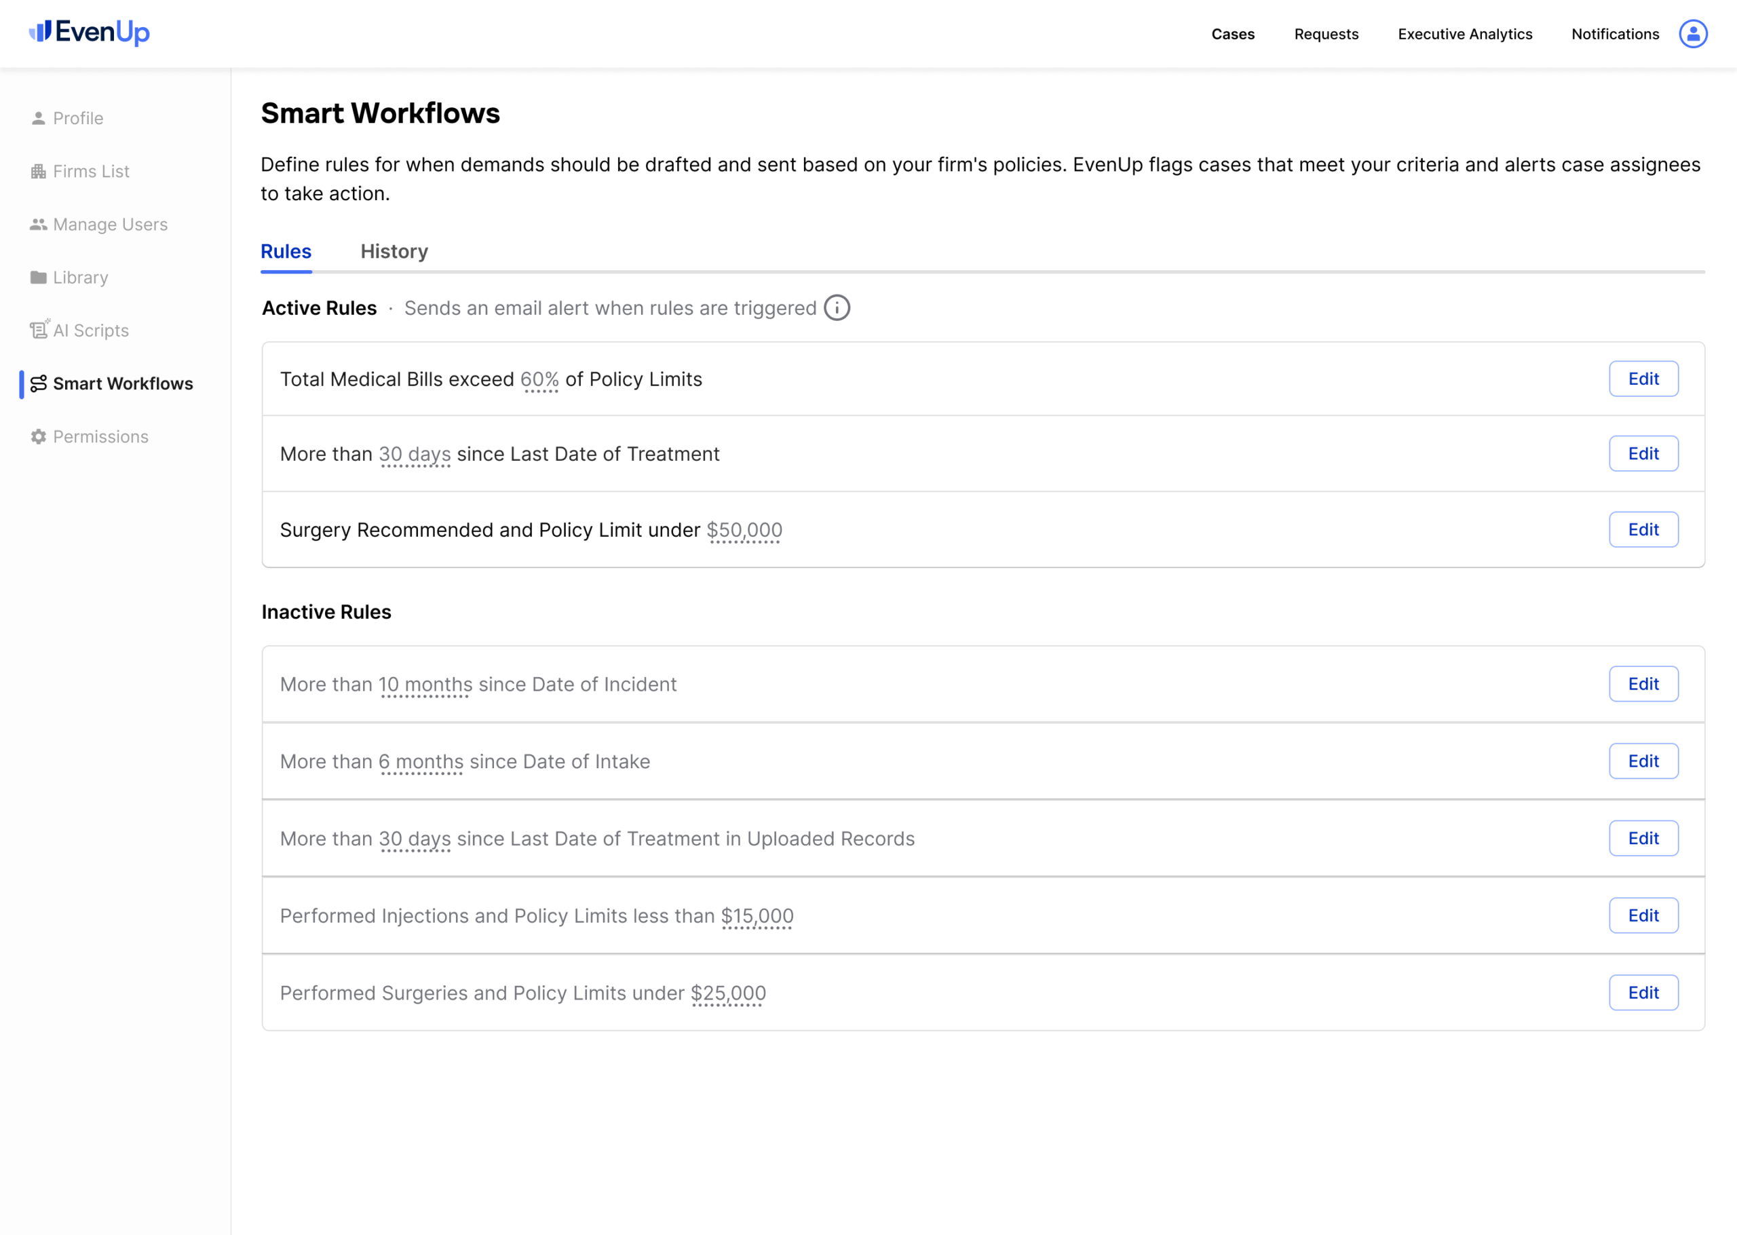Click the AI Scripts scroll icon
Image resolution: width=1737 pixels, height=1235 pixels.
(x=39, y=330)
